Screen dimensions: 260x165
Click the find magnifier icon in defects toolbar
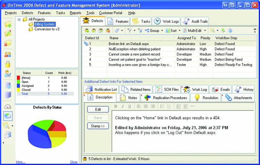point(213,31)
